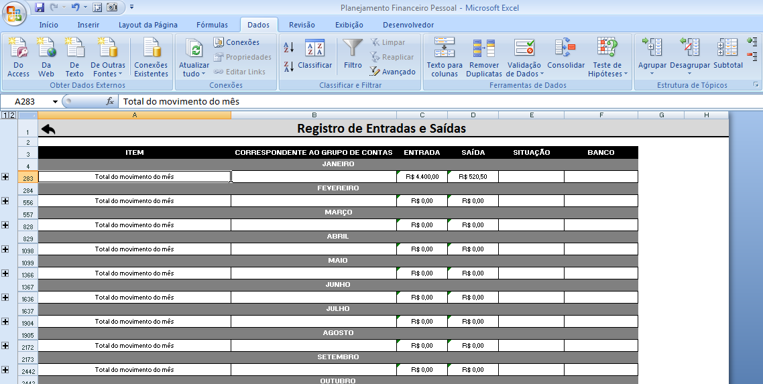Undo the last action in Quick Access
This screenshot has width=763, height=384.
click(x=75, y=7)
